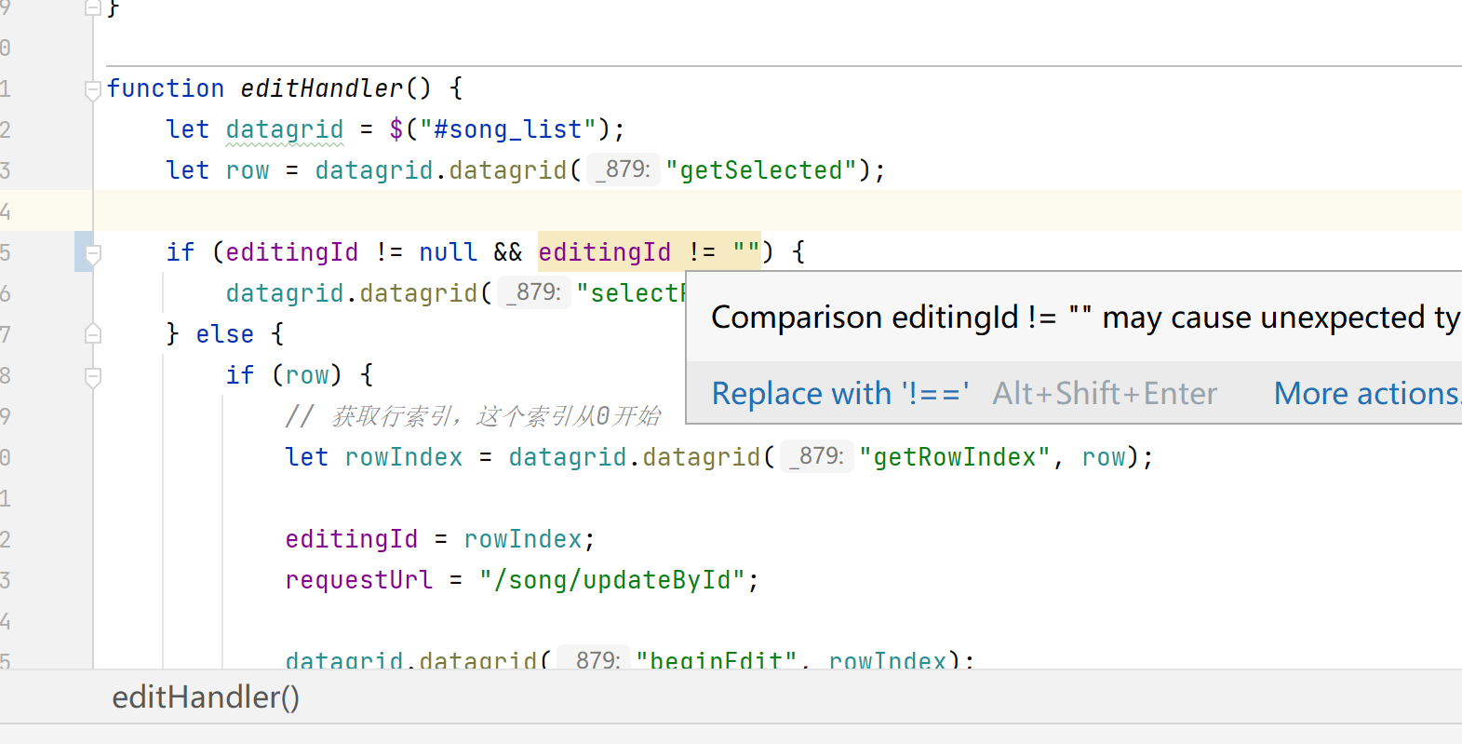Open More actions in inspection popup
The image size is (1462, 744).
point(1366,393)
